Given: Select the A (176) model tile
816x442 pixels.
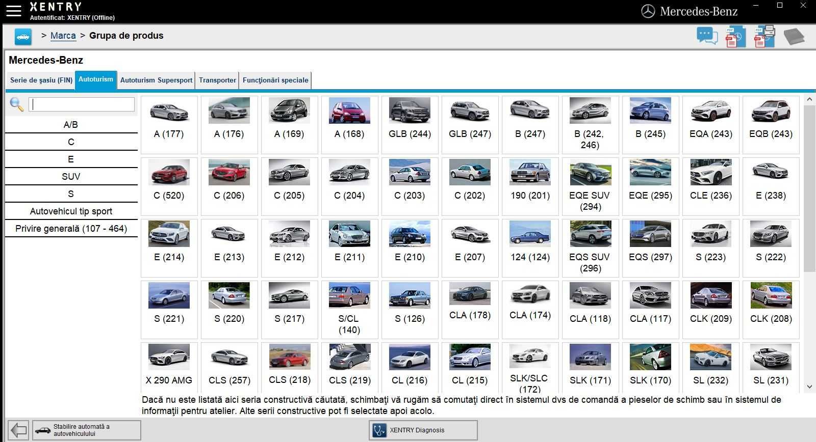Looking at the screenshot, I should pyautogui.click(x=229, y=125).
